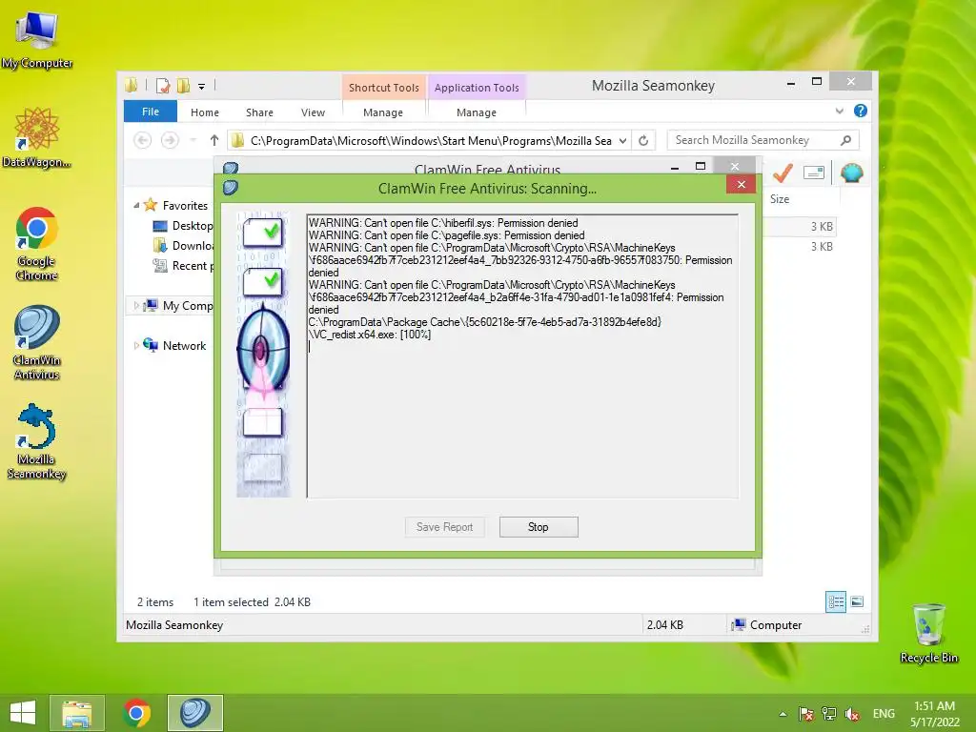Expand the Network tree node

click(136, 345)
